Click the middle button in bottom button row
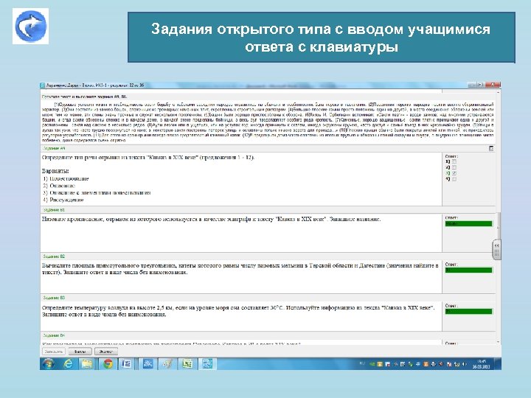The width and height of the screenshot is (531, 398). coord(80,352)
